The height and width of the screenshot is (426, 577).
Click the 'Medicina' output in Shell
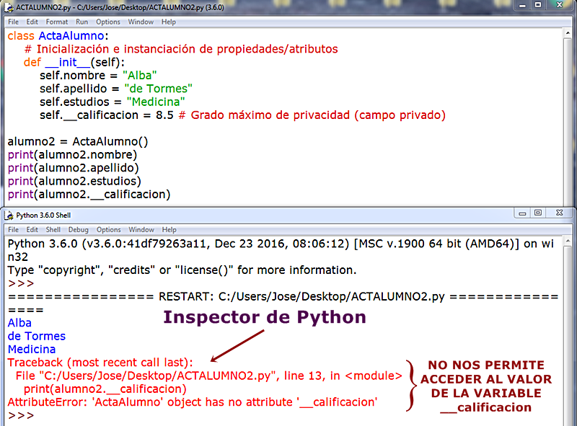coord(32,350)
